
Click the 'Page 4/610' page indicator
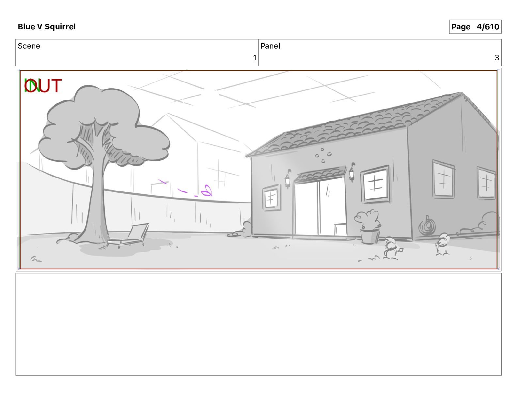[475, 27]
